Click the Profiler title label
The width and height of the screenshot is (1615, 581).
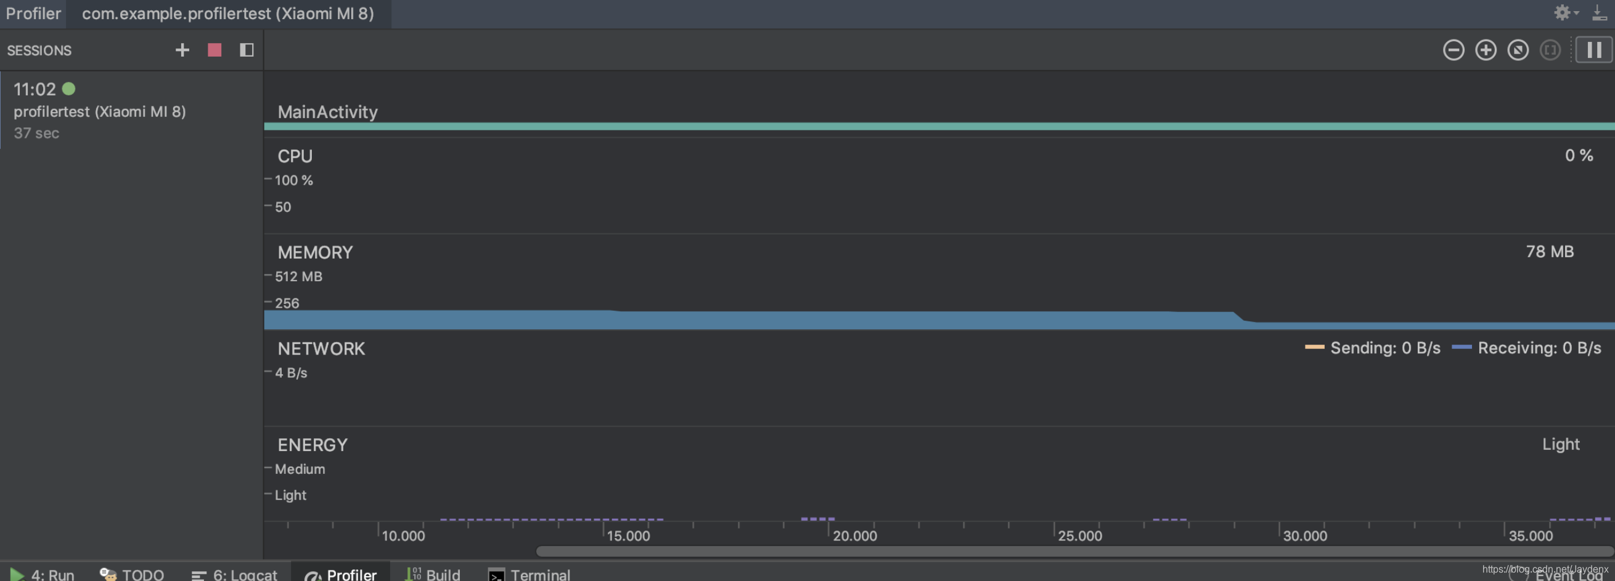coord(33,14)
